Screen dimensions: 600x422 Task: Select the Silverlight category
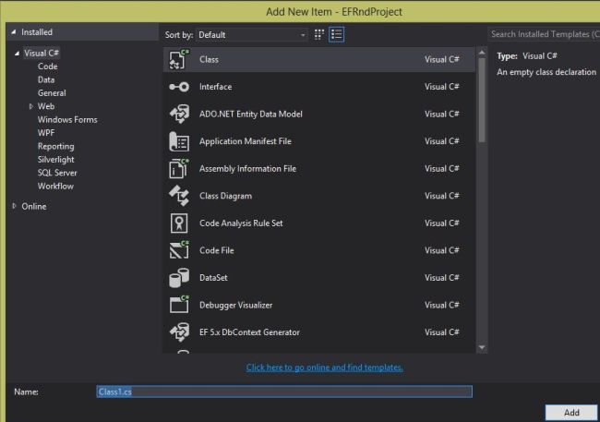coord(56,160)
